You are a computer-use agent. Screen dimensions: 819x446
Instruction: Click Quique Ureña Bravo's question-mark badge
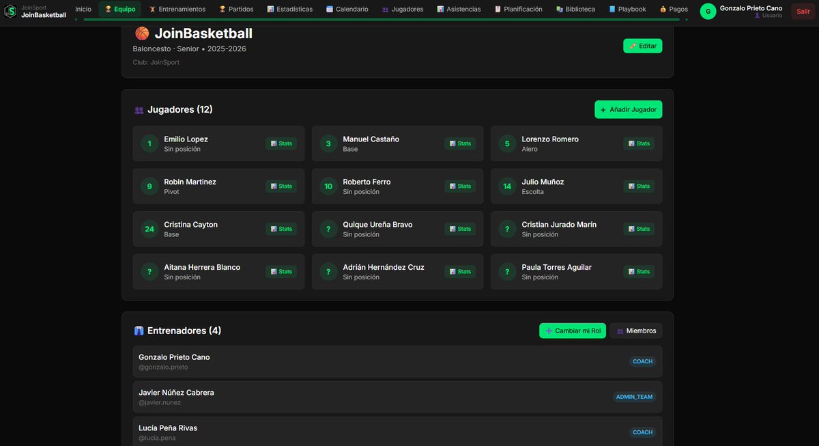click(x=328, y=229)
